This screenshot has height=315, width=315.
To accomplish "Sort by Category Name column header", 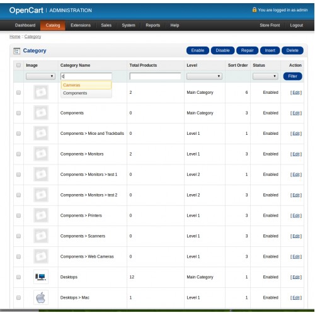I will pos(75,66).
